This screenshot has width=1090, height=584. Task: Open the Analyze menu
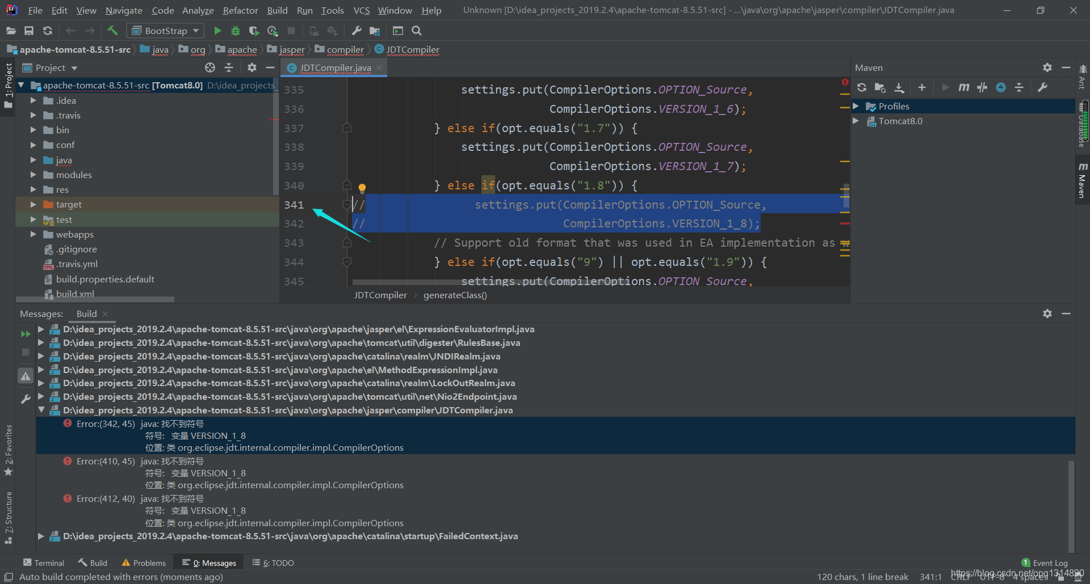pyautogui.click(x=198, y=10)
